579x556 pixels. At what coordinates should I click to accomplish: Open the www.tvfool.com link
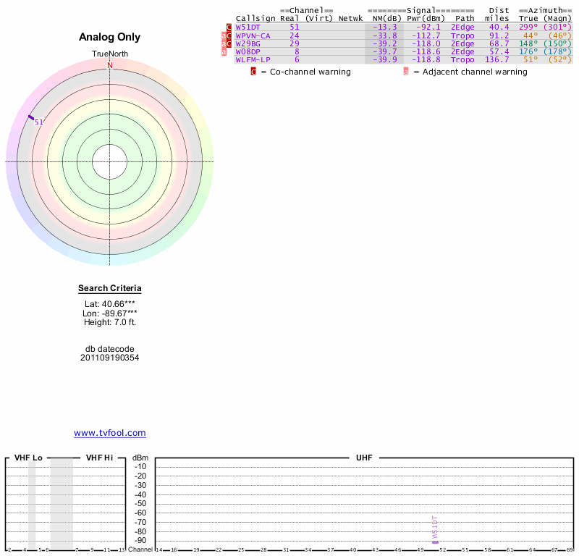tap(110, 433)
